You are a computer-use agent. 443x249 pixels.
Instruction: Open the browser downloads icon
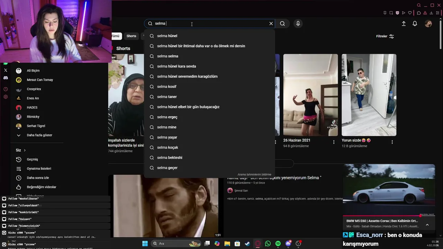[x=431, y=13]
